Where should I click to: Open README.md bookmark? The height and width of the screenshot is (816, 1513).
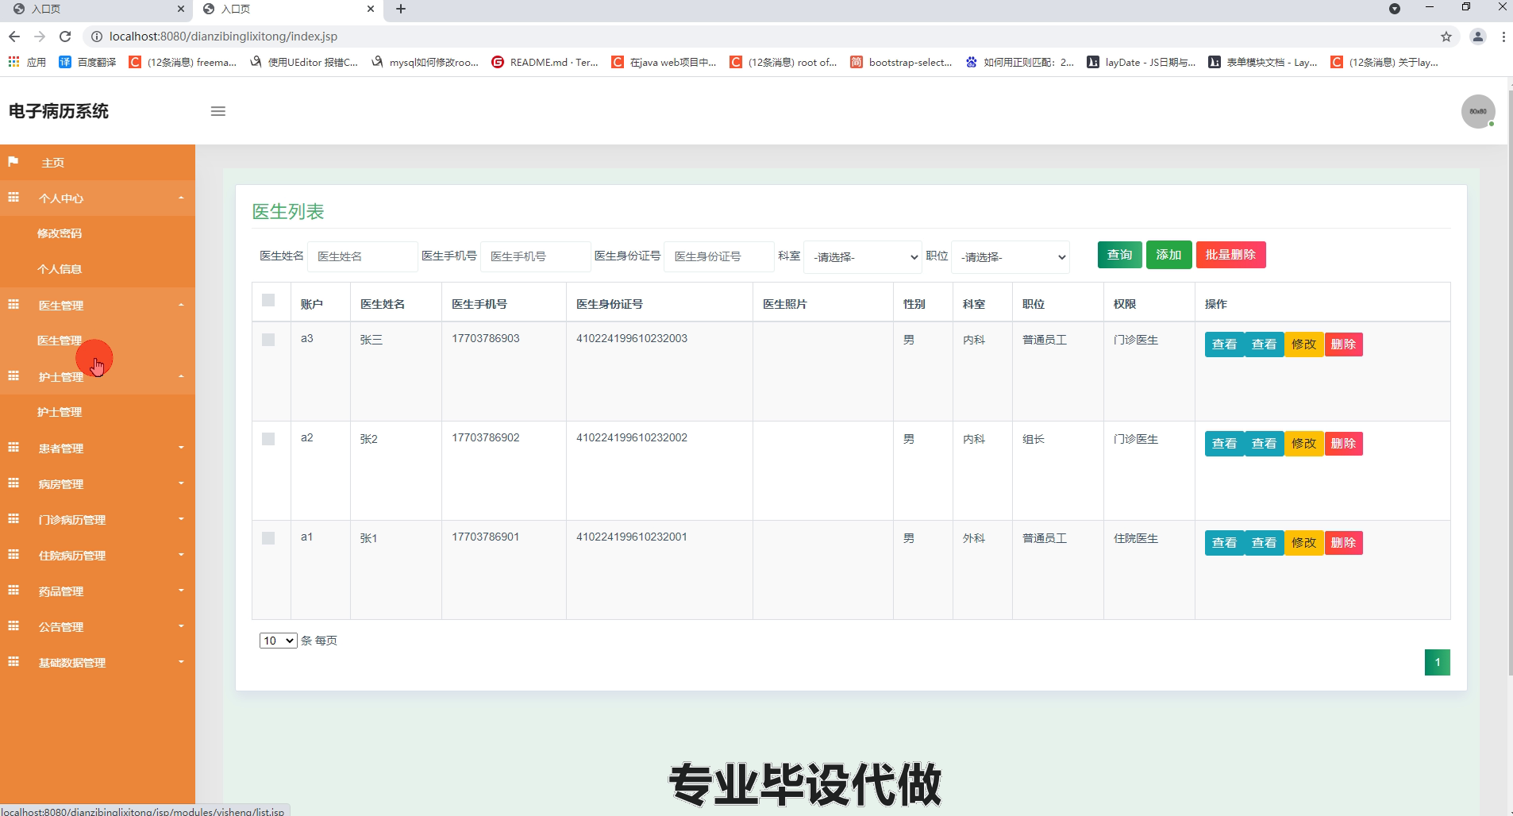pos(545,62)
